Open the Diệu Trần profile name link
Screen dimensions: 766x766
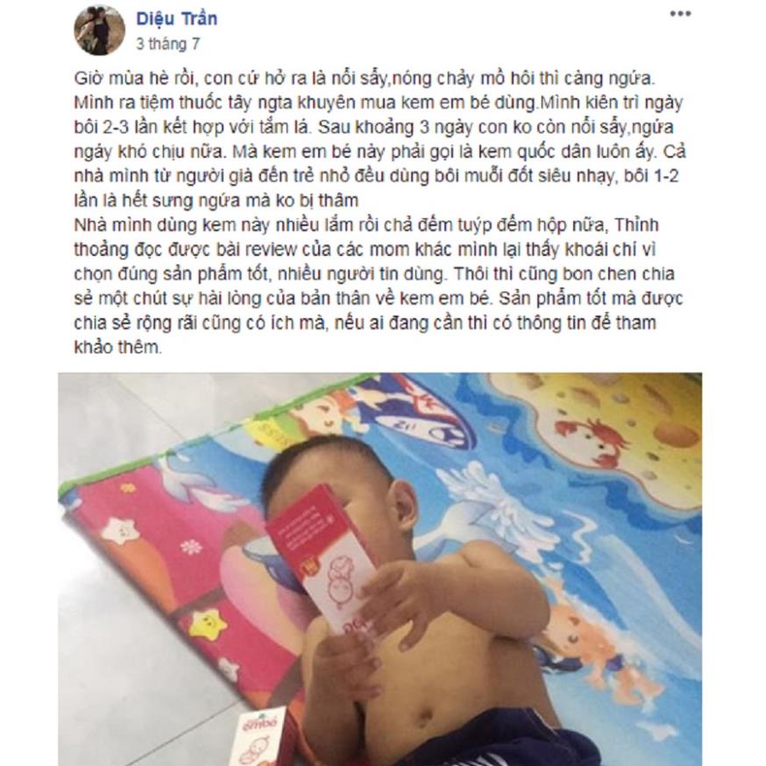point(176,19)
